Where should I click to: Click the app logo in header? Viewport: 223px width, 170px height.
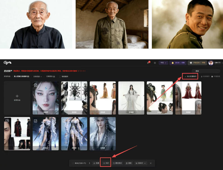[8, 62]
